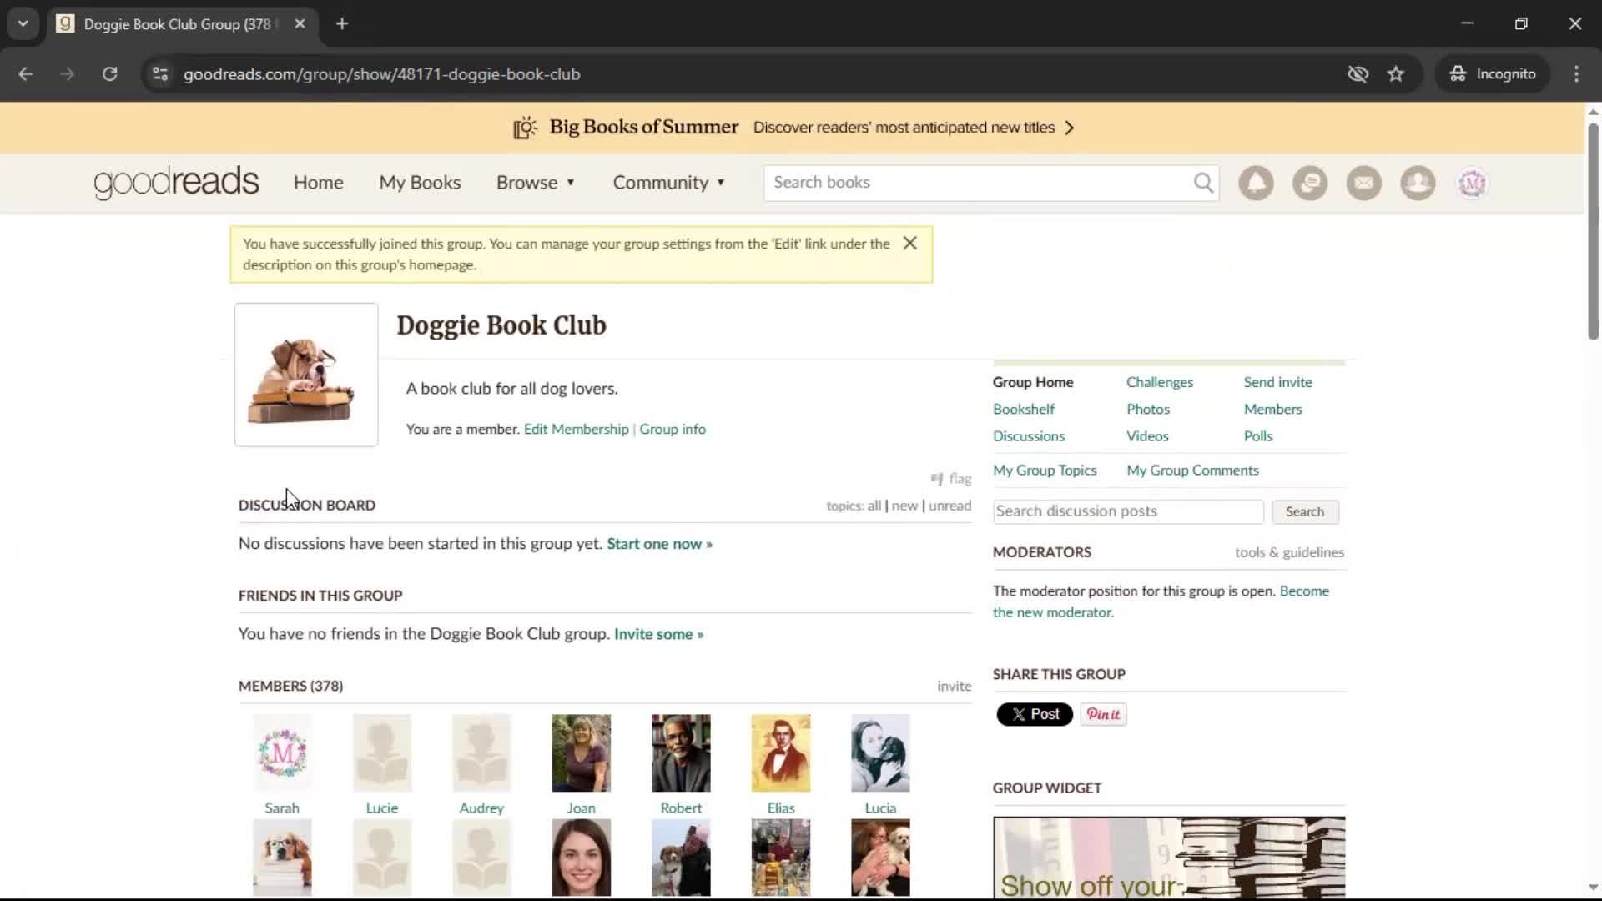This screenshot has width=1602, height=901.
Task: Open the Members group link
Action: pos(1272,409)
